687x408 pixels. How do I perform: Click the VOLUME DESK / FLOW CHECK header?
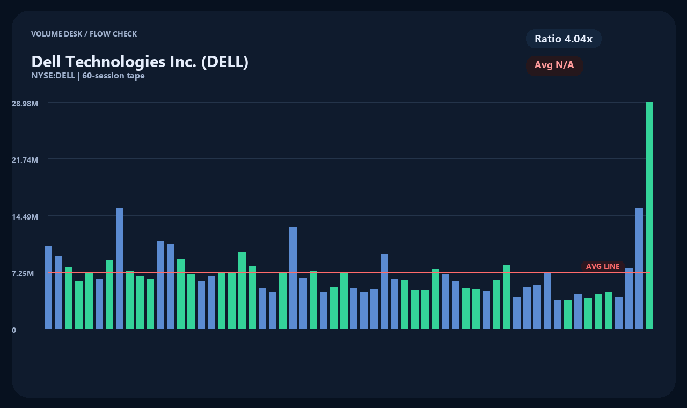[x=84, y=34]
